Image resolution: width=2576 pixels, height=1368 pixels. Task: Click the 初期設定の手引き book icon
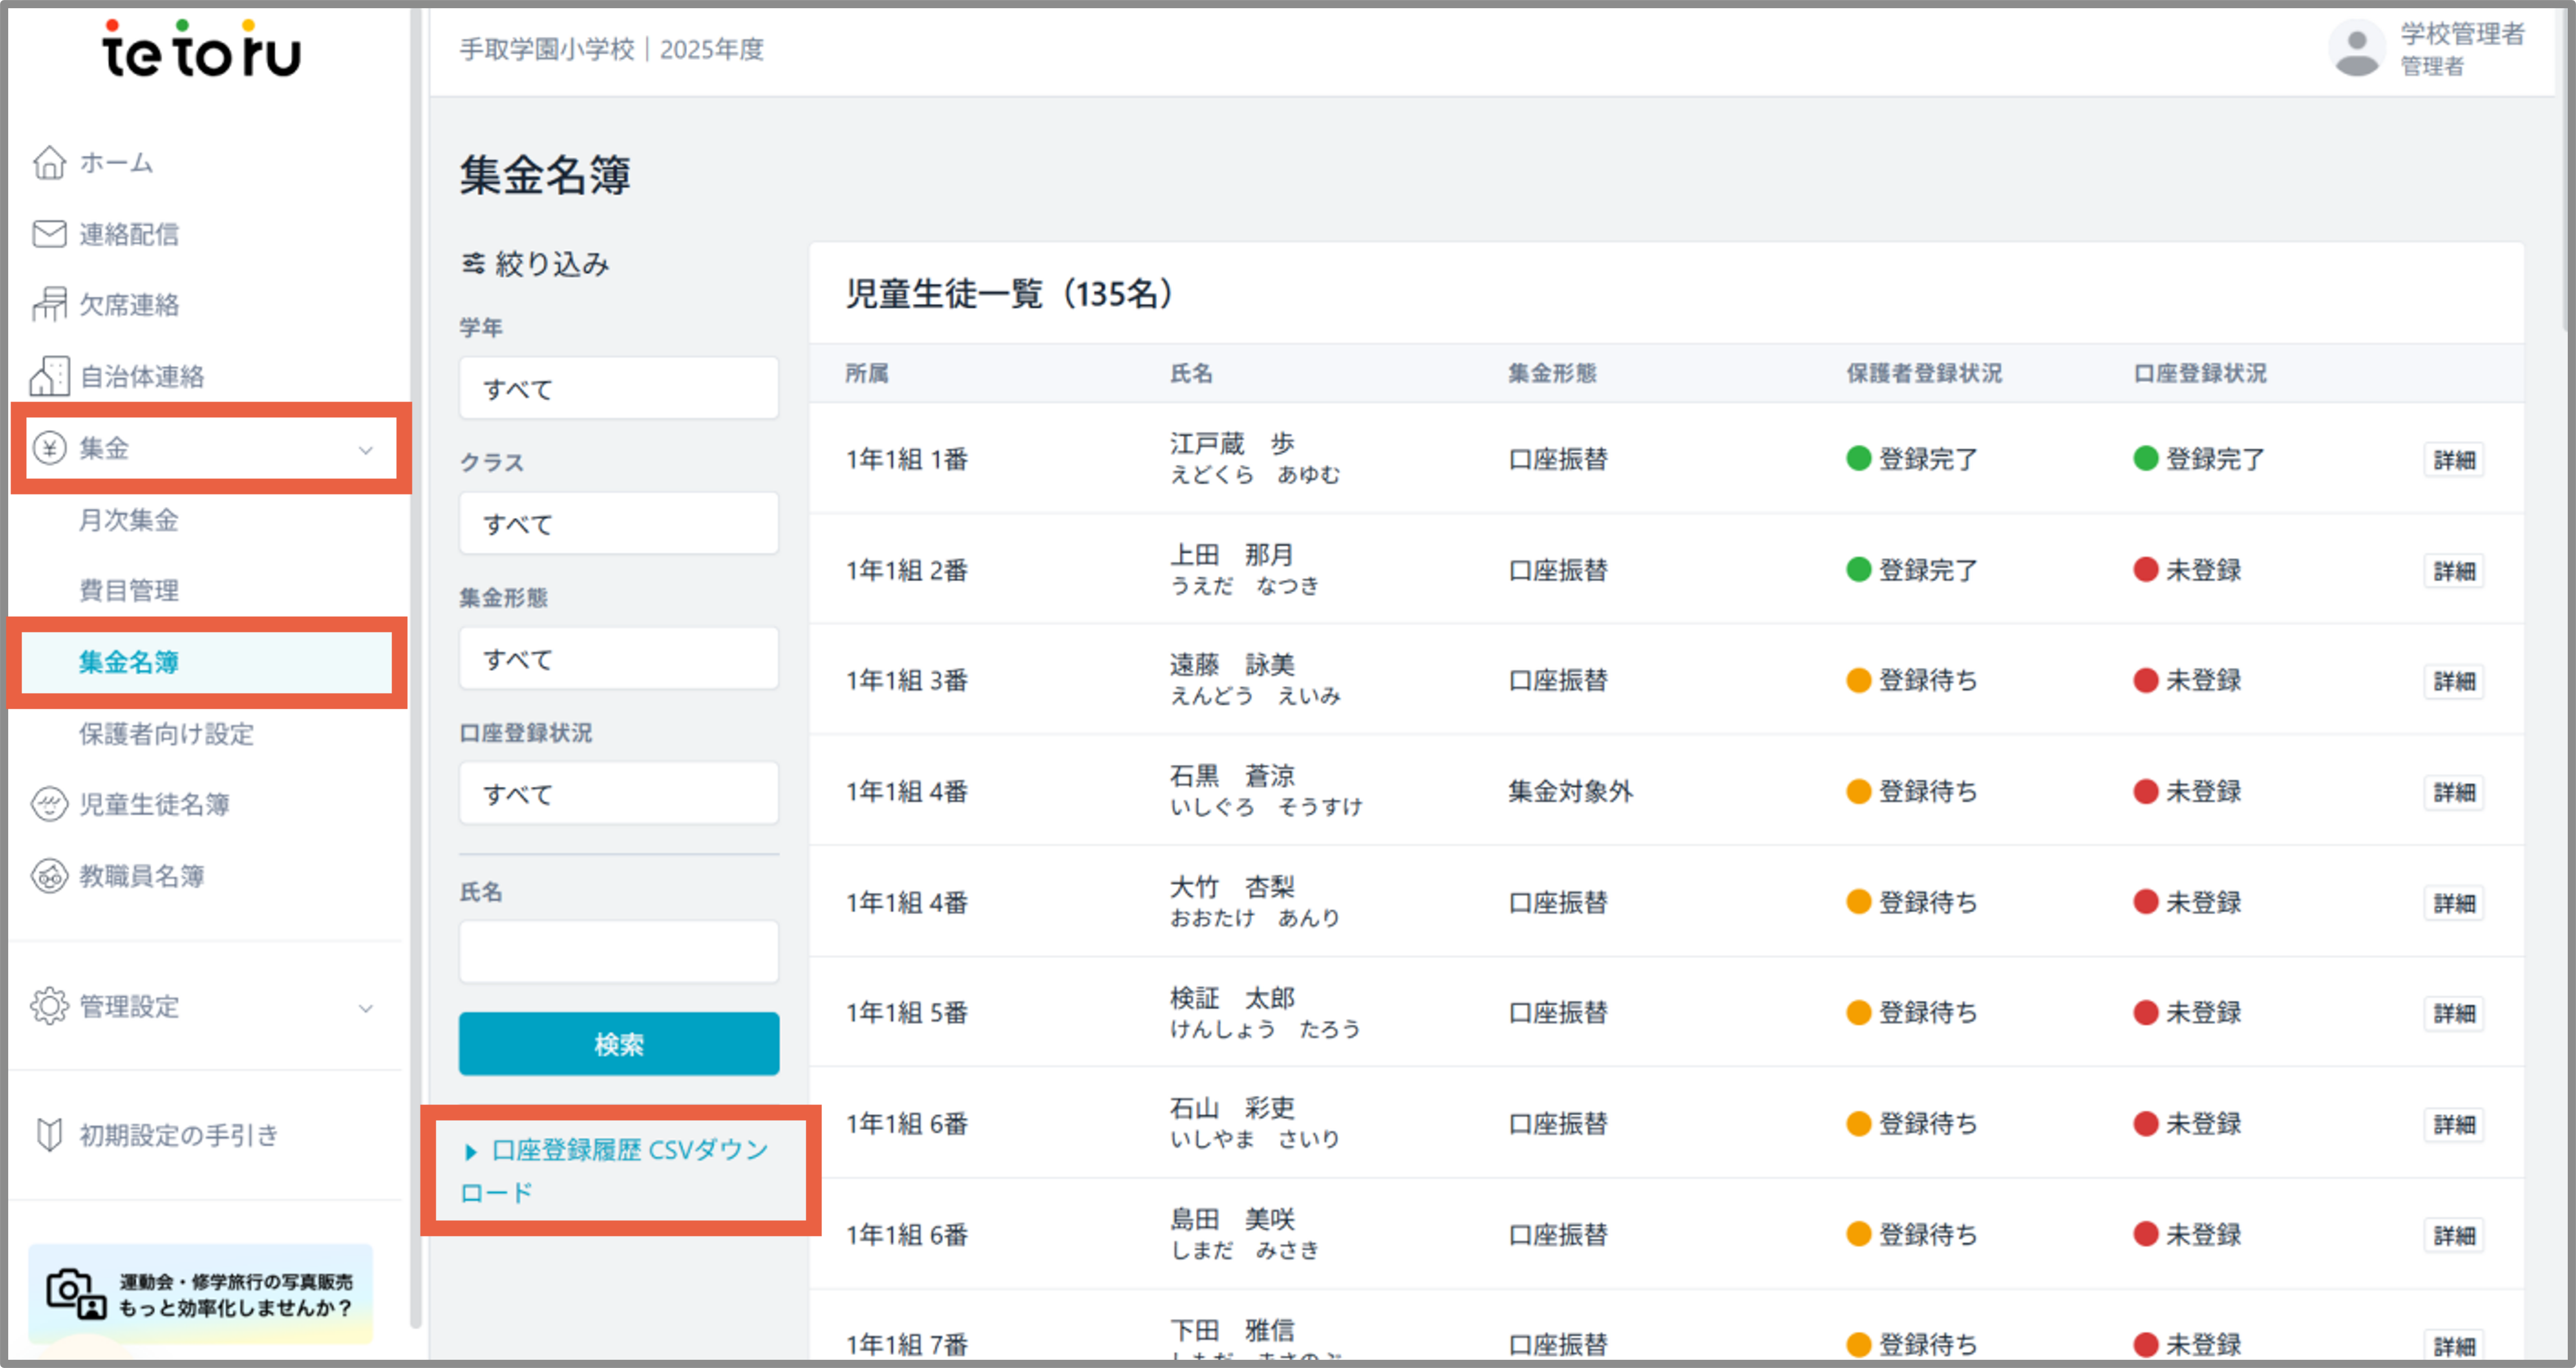click(x=49, y=1134)
